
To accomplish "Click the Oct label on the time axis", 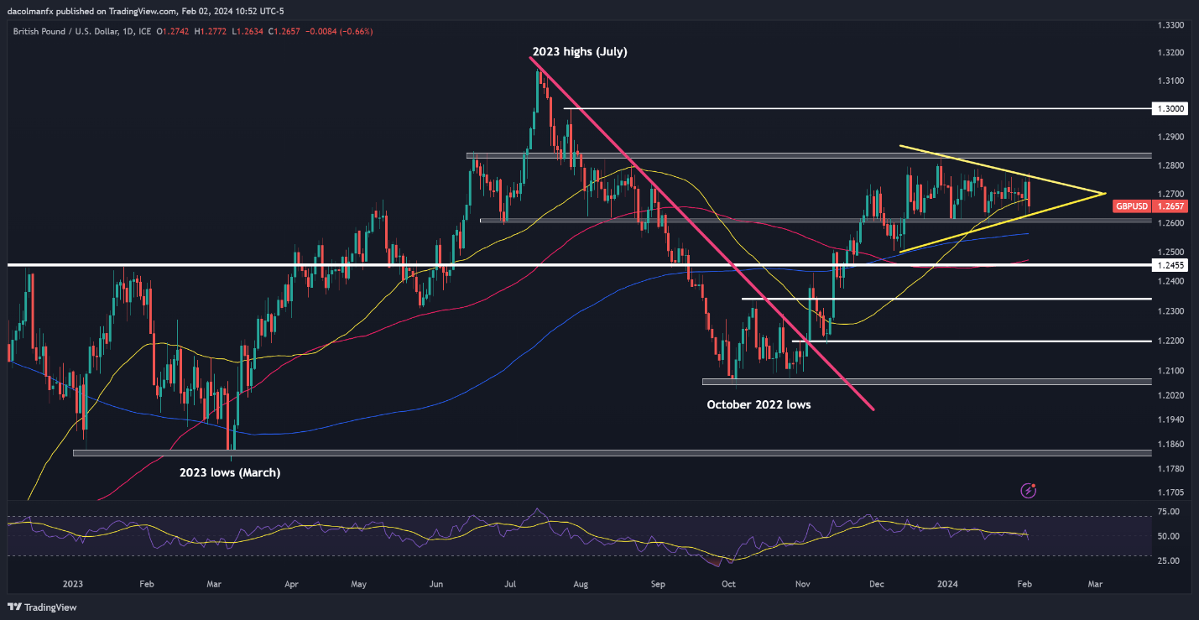I will [x=728, y=583].
